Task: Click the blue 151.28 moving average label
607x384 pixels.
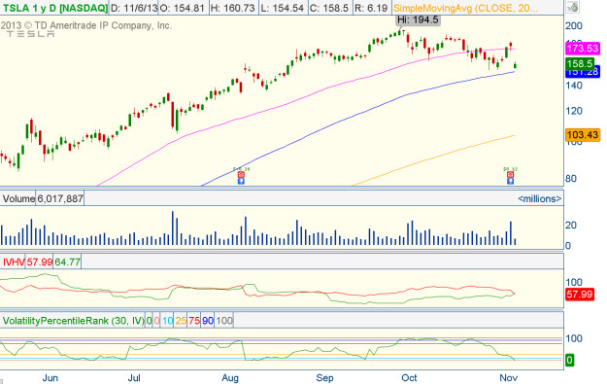Action: 584,73
